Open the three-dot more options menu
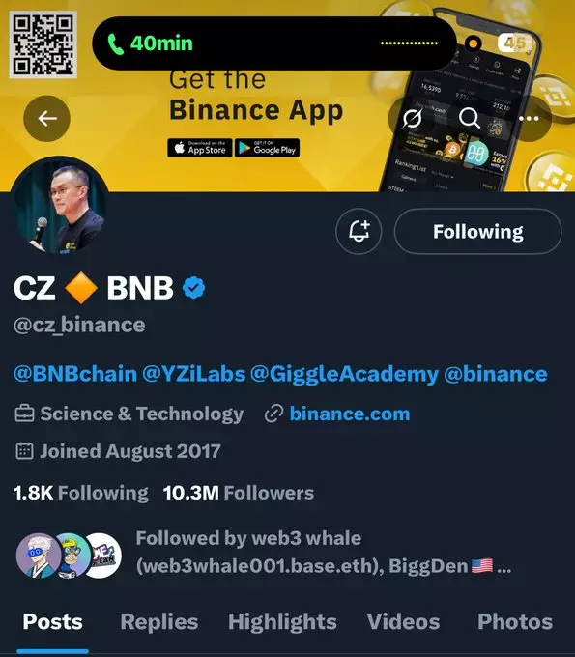Viewport: 575px width, 657px height. click(x=529, y=119)
